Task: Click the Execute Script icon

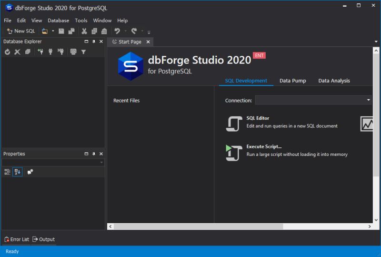Action: click(234, 153)
